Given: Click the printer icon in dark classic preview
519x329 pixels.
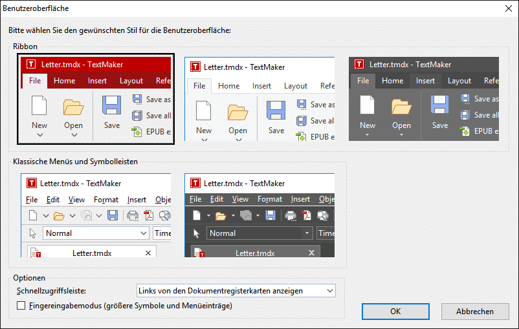Looking at the screenshot, I should coord(291,216).
